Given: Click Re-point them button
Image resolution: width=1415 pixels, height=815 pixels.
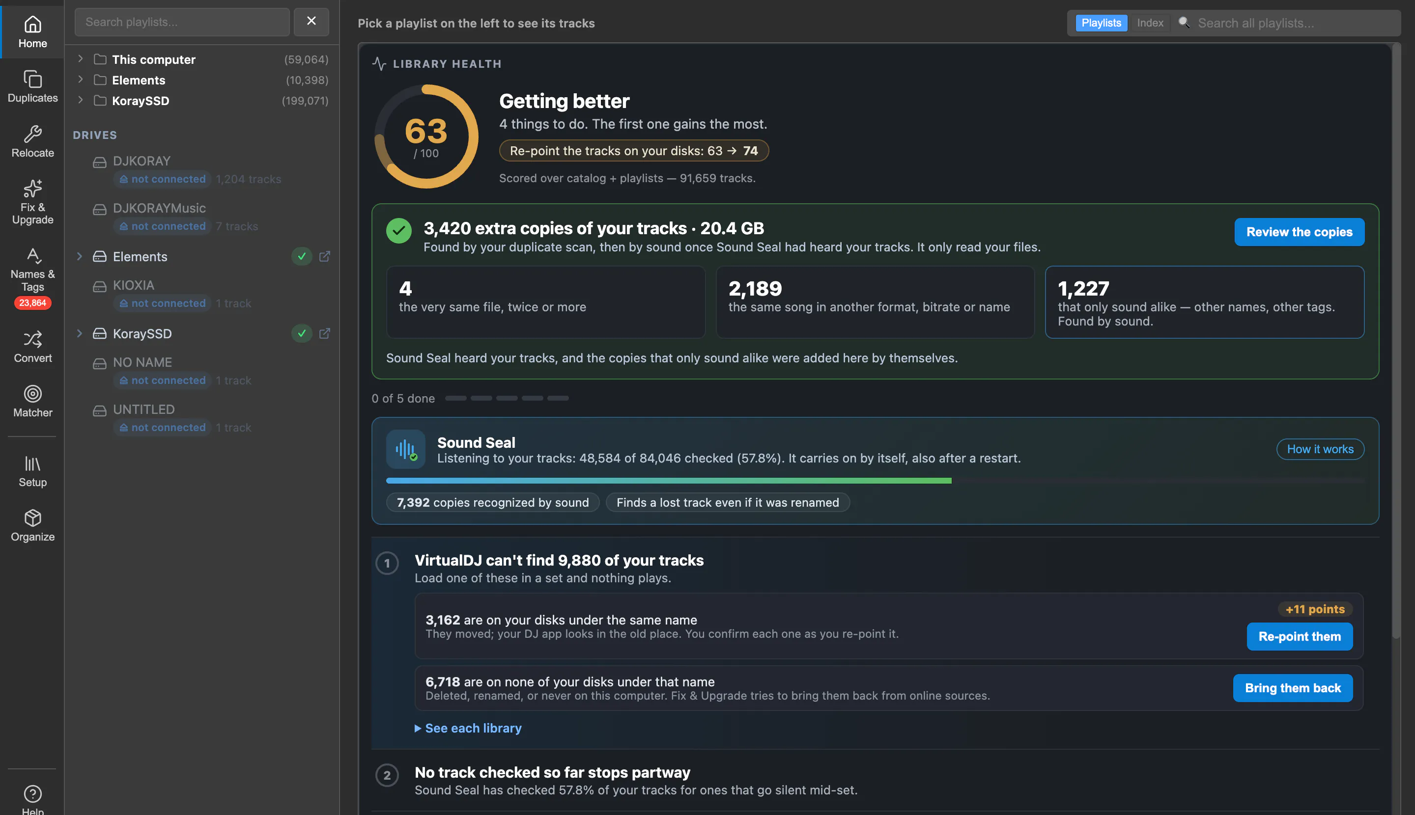Looking at the screenshot, I should pos(1299,636).
